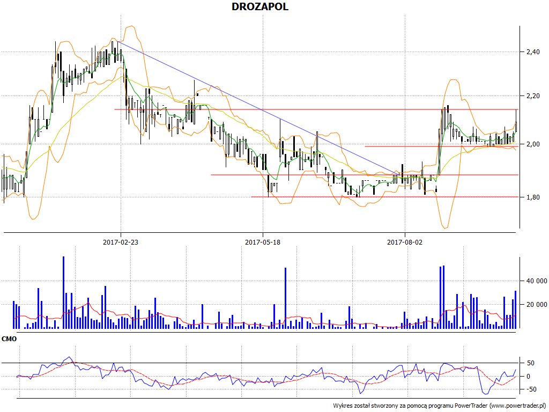Select the blue descending trendline on the price chart
Viewport: 549px width, 412px height.
coord(259,107)
